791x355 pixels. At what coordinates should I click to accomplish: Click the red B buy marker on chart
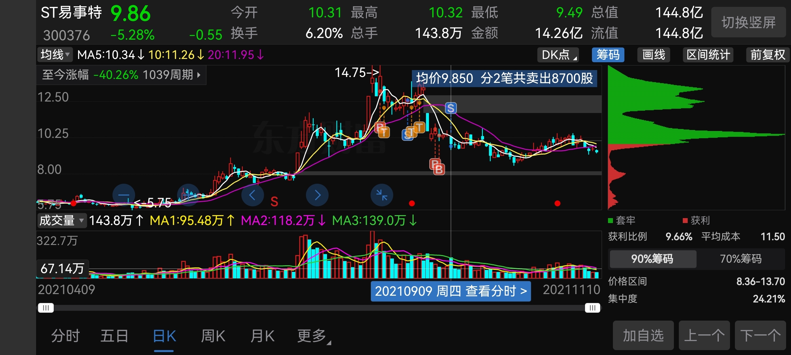pyautogui.click(x=438, y=169)
